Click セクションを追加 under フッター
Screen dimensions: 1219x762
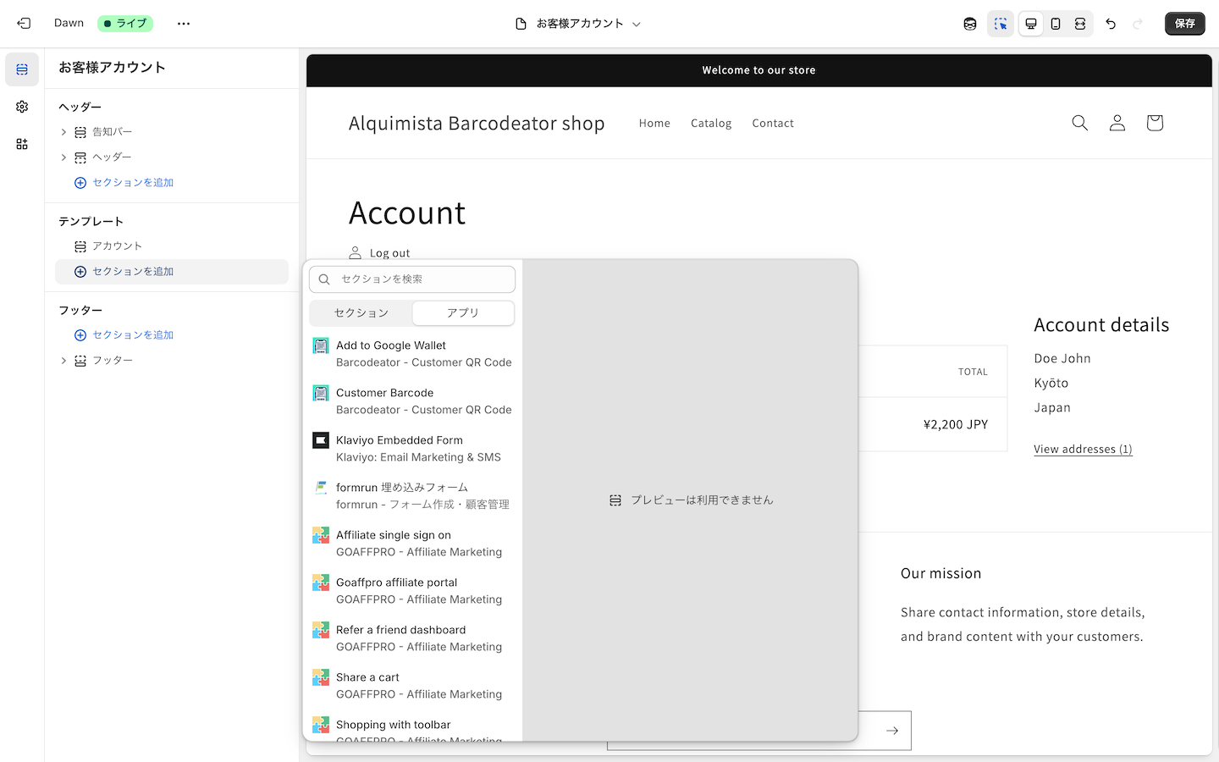[x=132, y=335]
